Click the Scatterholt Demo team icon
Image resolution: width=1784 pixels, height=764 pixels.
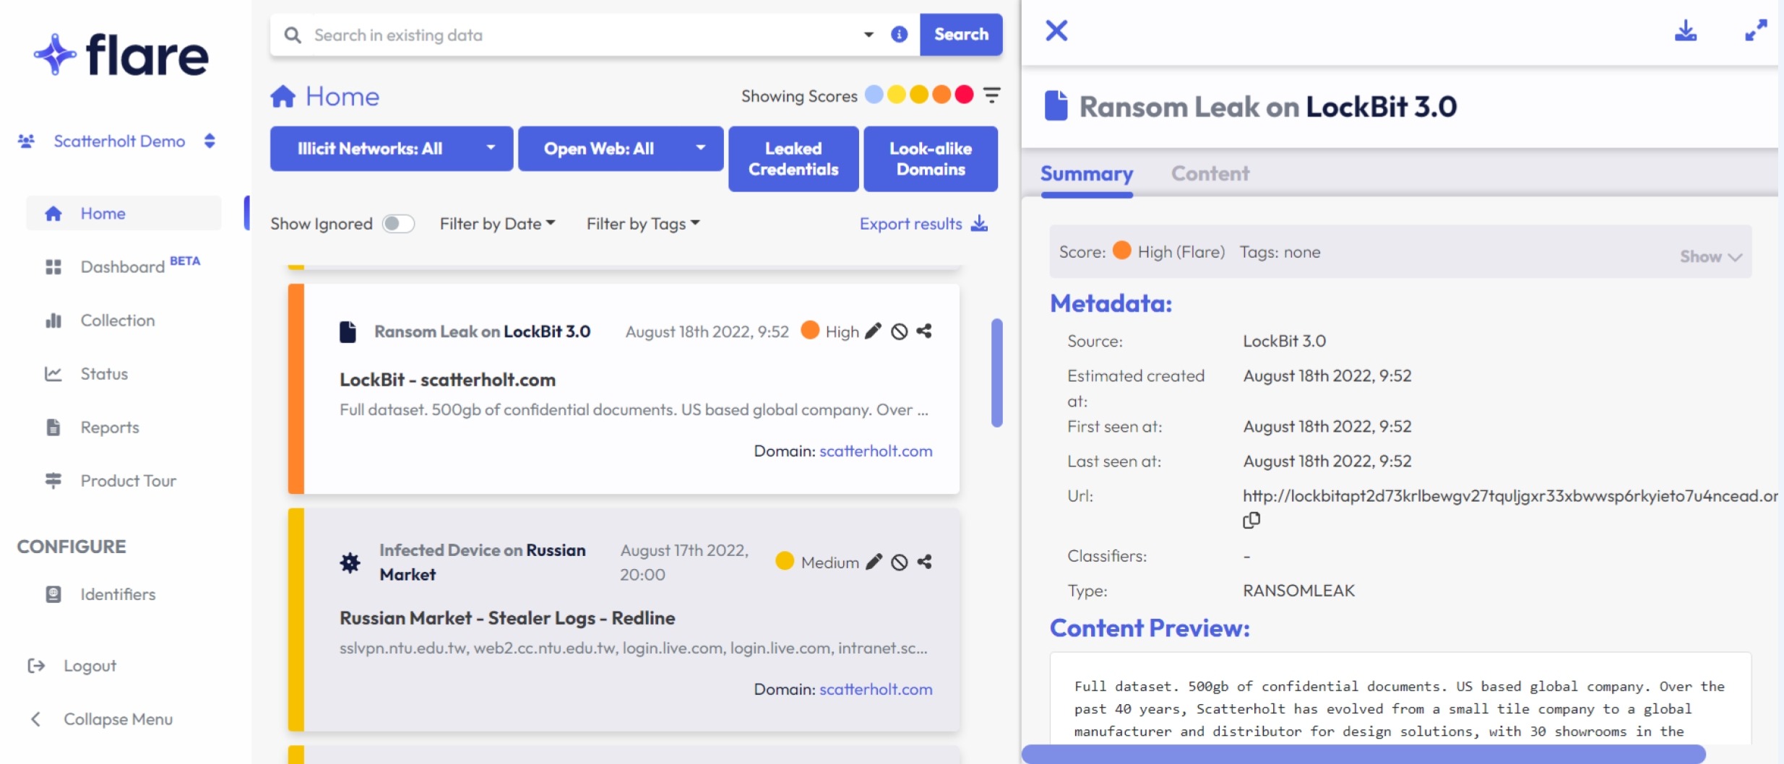click(x=26, y=141)
